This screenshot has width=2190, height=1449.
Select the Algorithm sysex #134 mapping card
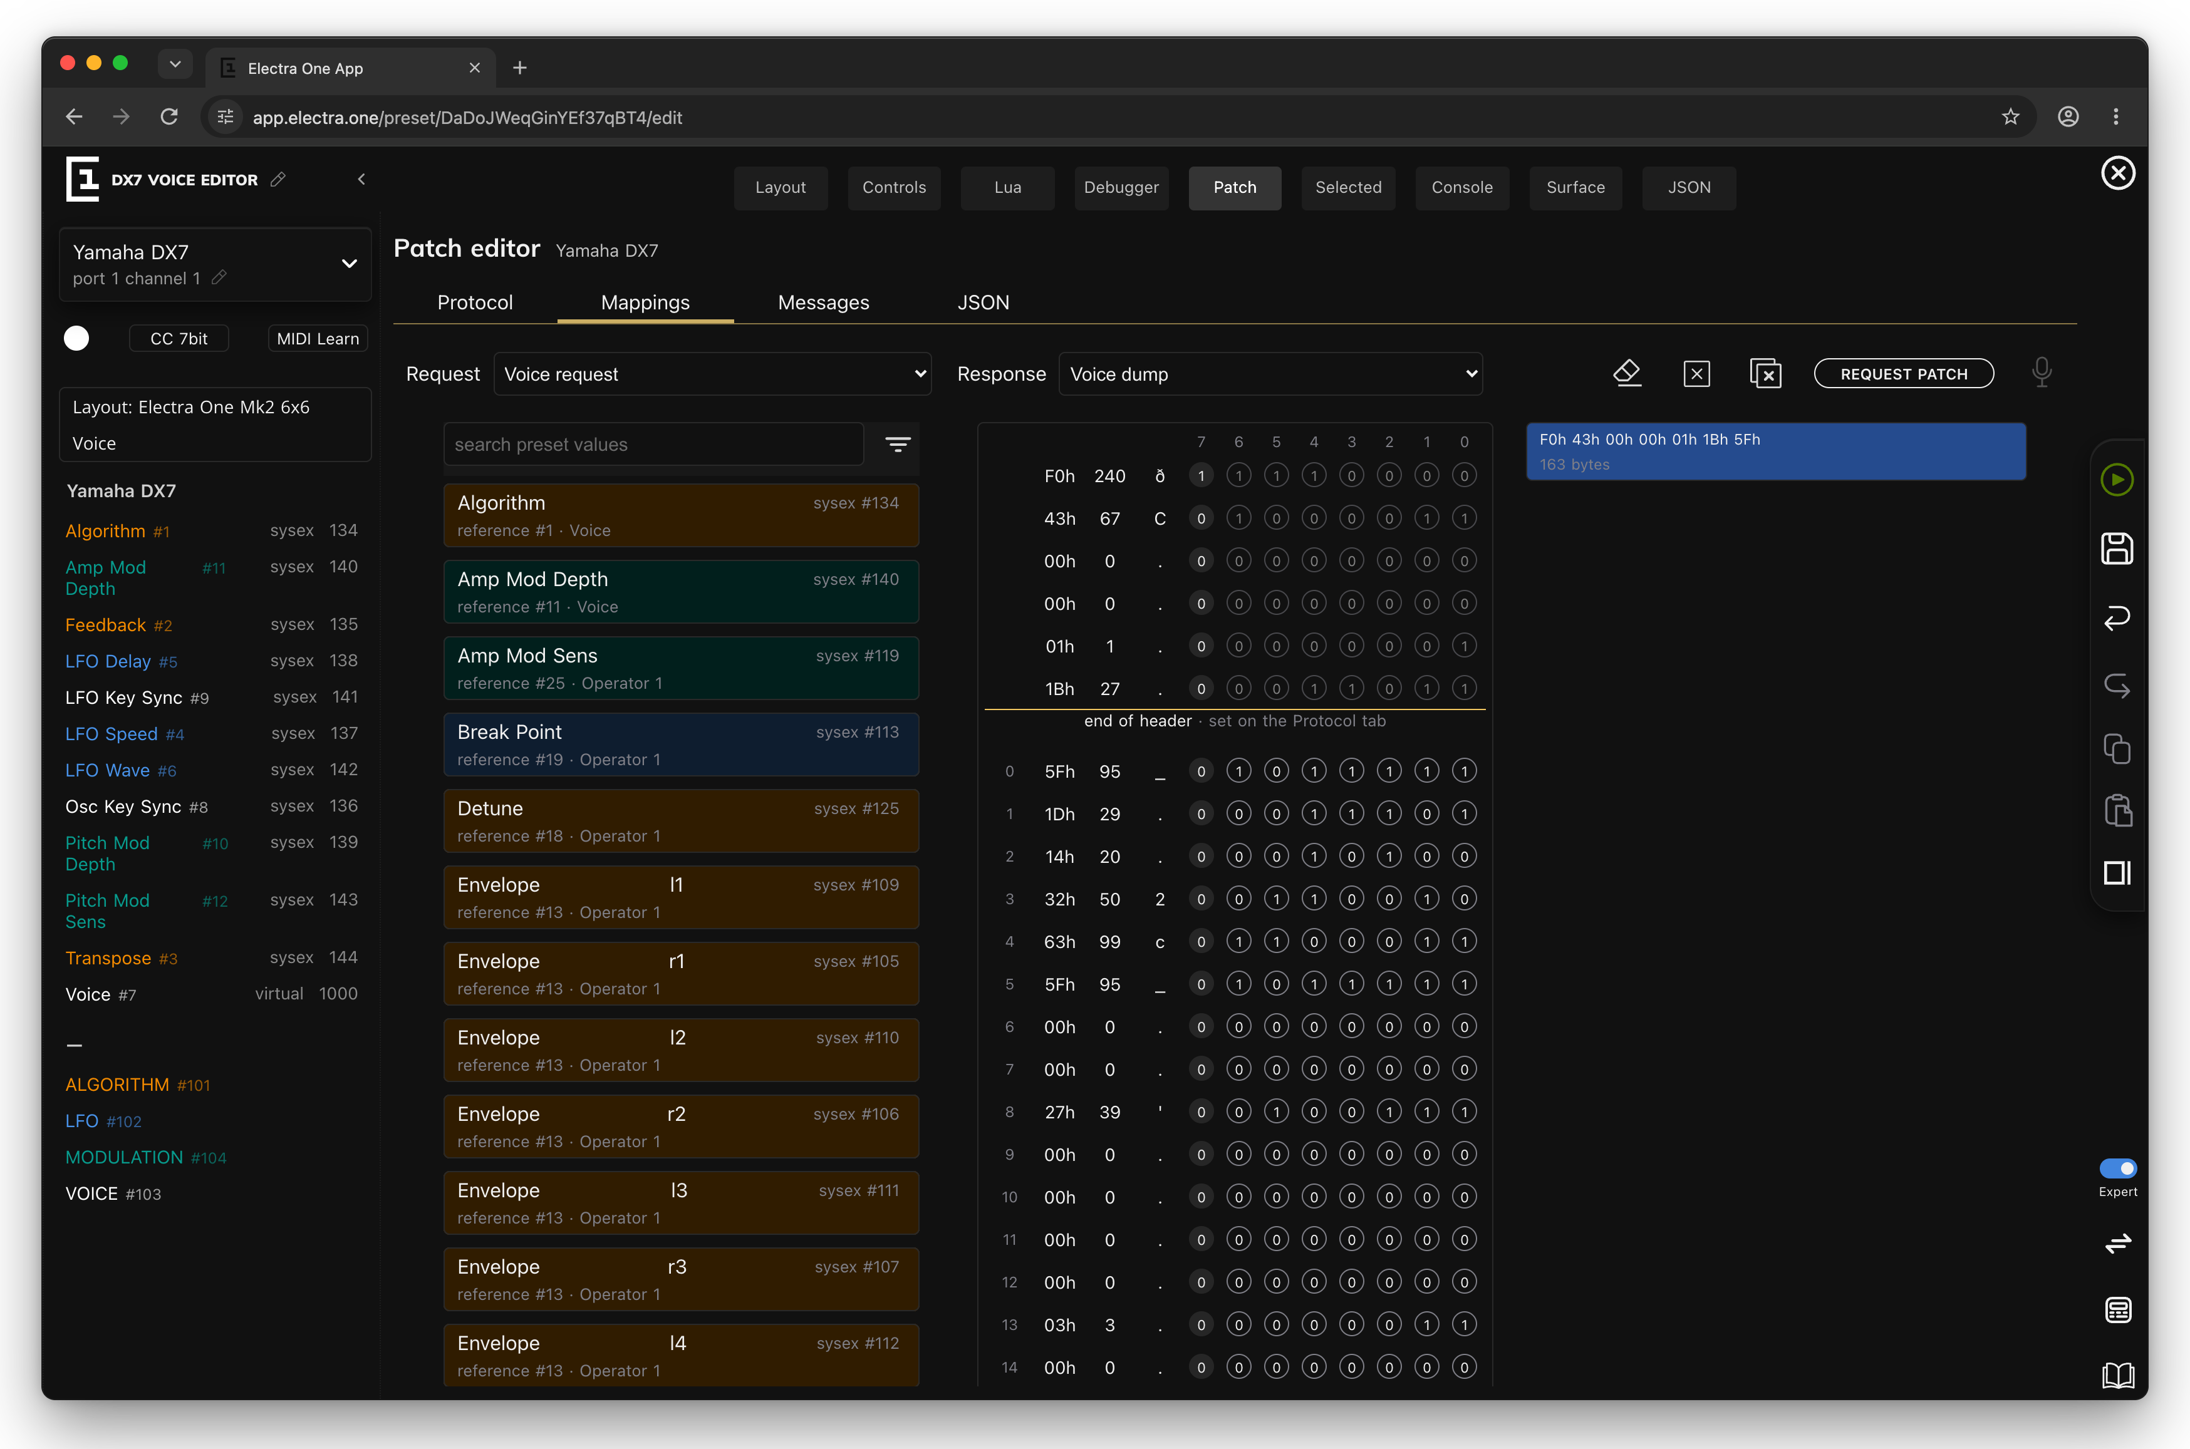[x=682, y=515]
